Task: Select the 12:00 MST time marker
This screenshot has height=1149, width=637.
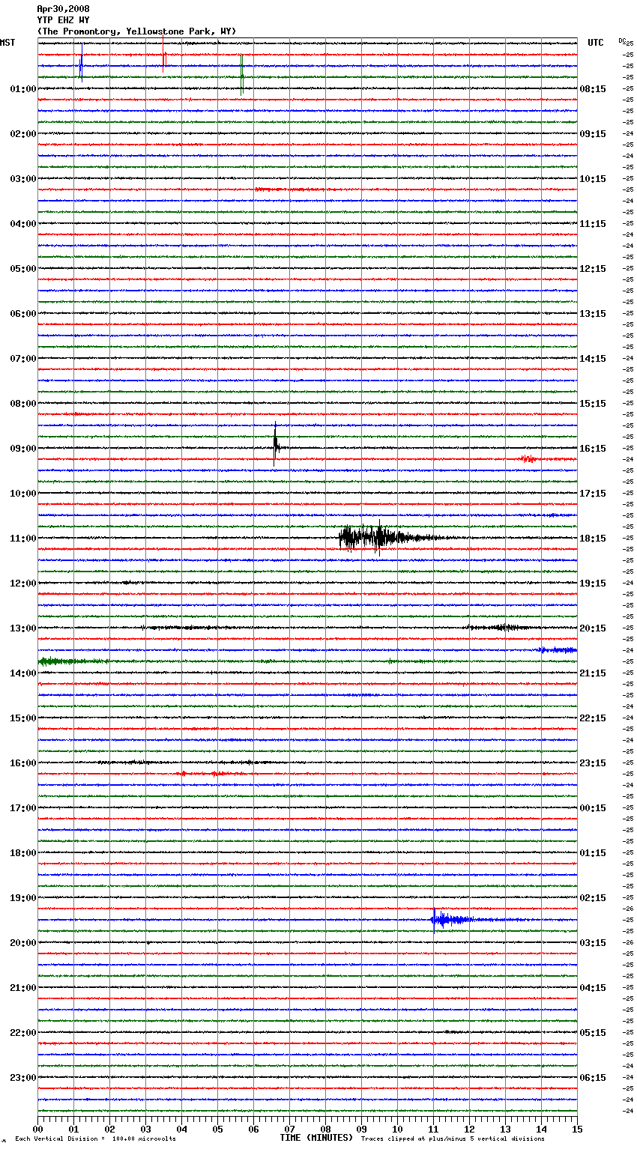Action: (x=22, y=583)
